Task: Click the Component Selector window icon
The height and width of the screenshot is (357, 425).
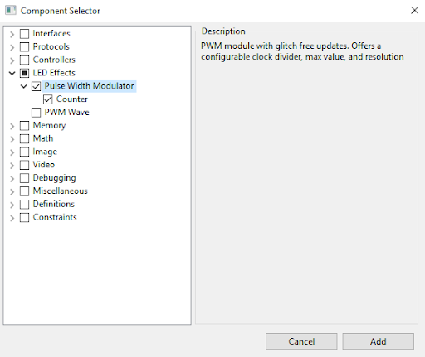Action: pyautogui.click(x=11, y=11)
